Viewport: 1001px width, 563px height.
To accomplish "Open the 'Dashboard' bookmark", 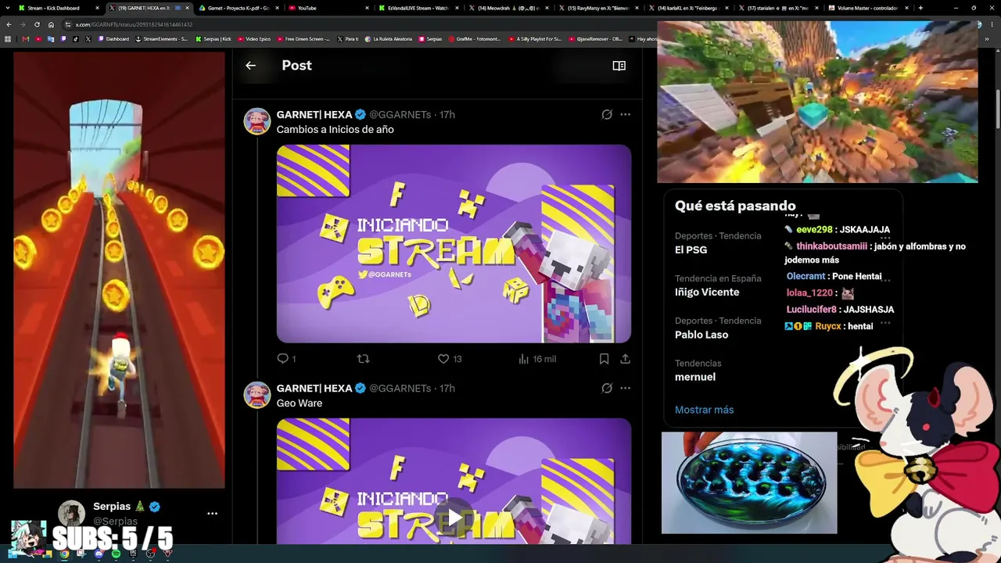I will 113,38.
